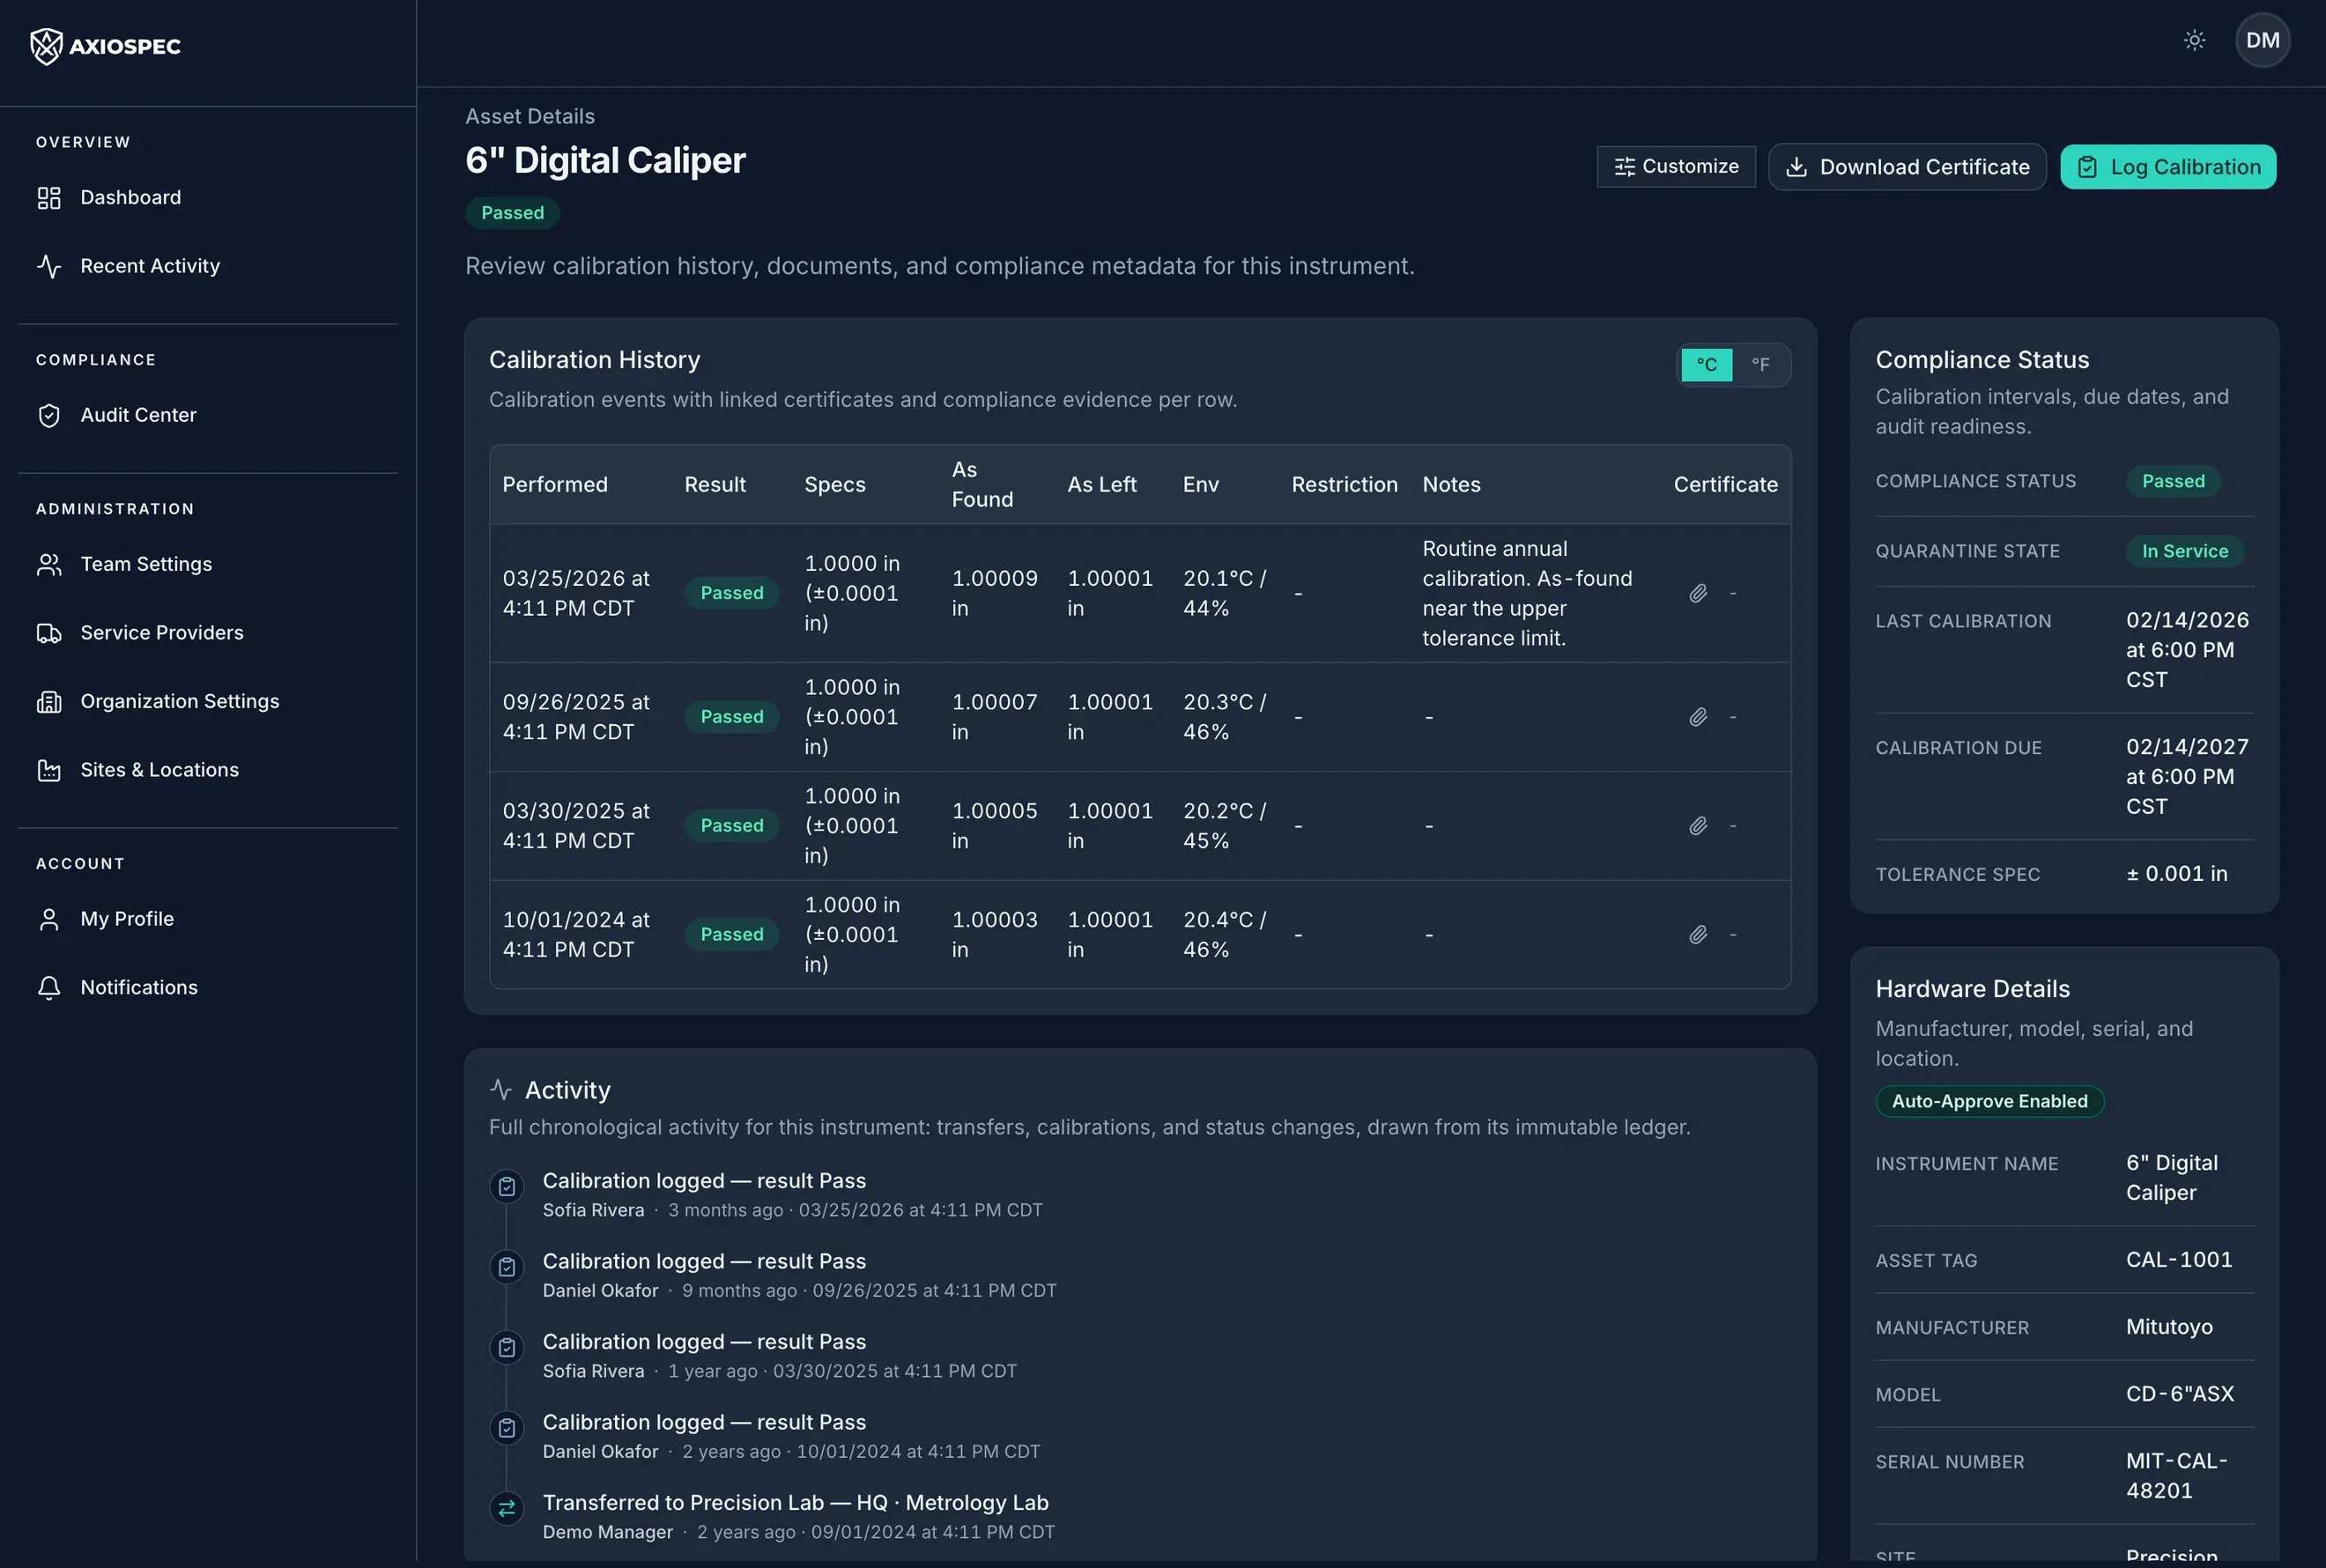The image size is (2326, 1568).
Task: Click the Asset Details breadcrumb text
Action: tap(530, 117)
